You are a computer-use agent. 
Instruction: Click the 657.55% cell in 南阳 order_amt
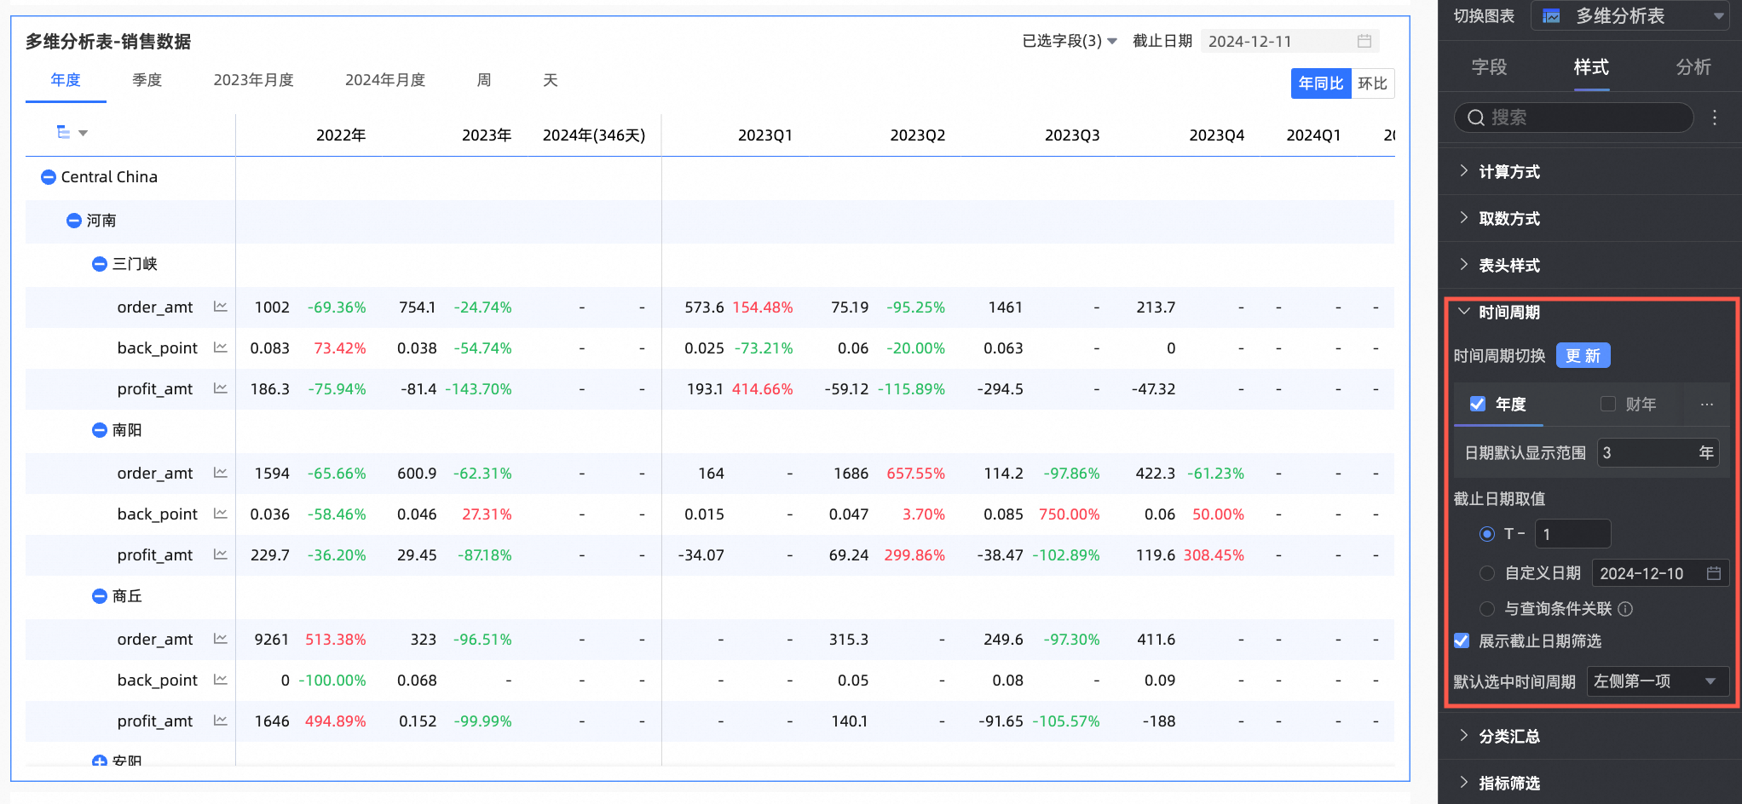[915, 473]
